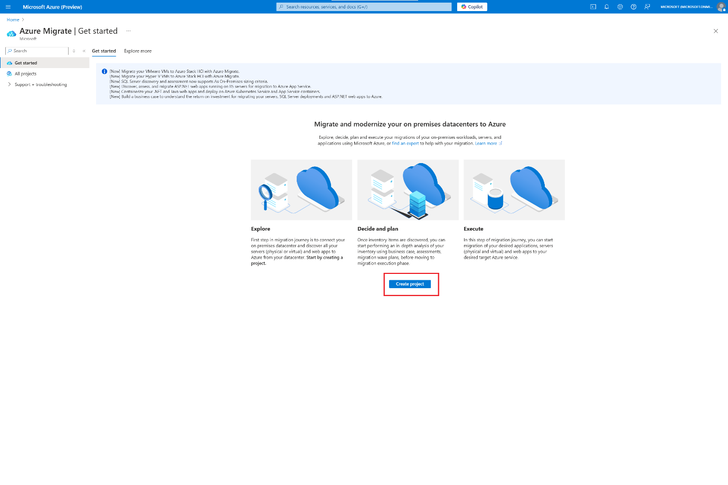Click the Home breadcrumb link

tap(12, 19)
